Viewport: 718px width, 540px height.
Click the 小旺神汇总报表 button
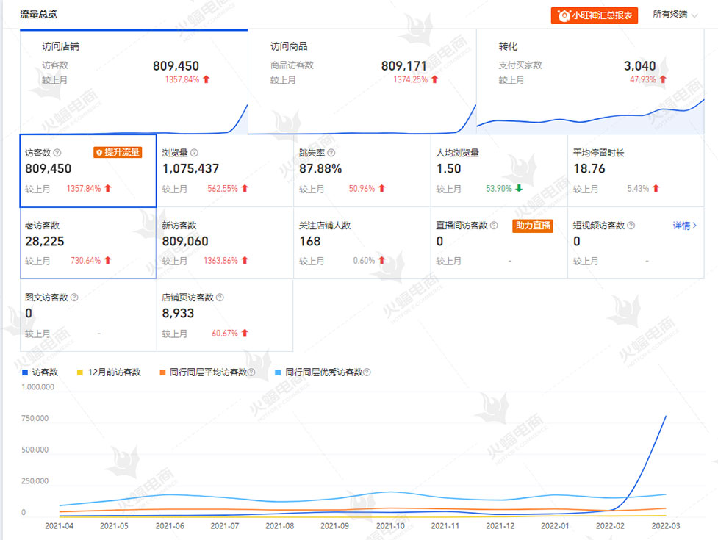[x=595, y=15]
